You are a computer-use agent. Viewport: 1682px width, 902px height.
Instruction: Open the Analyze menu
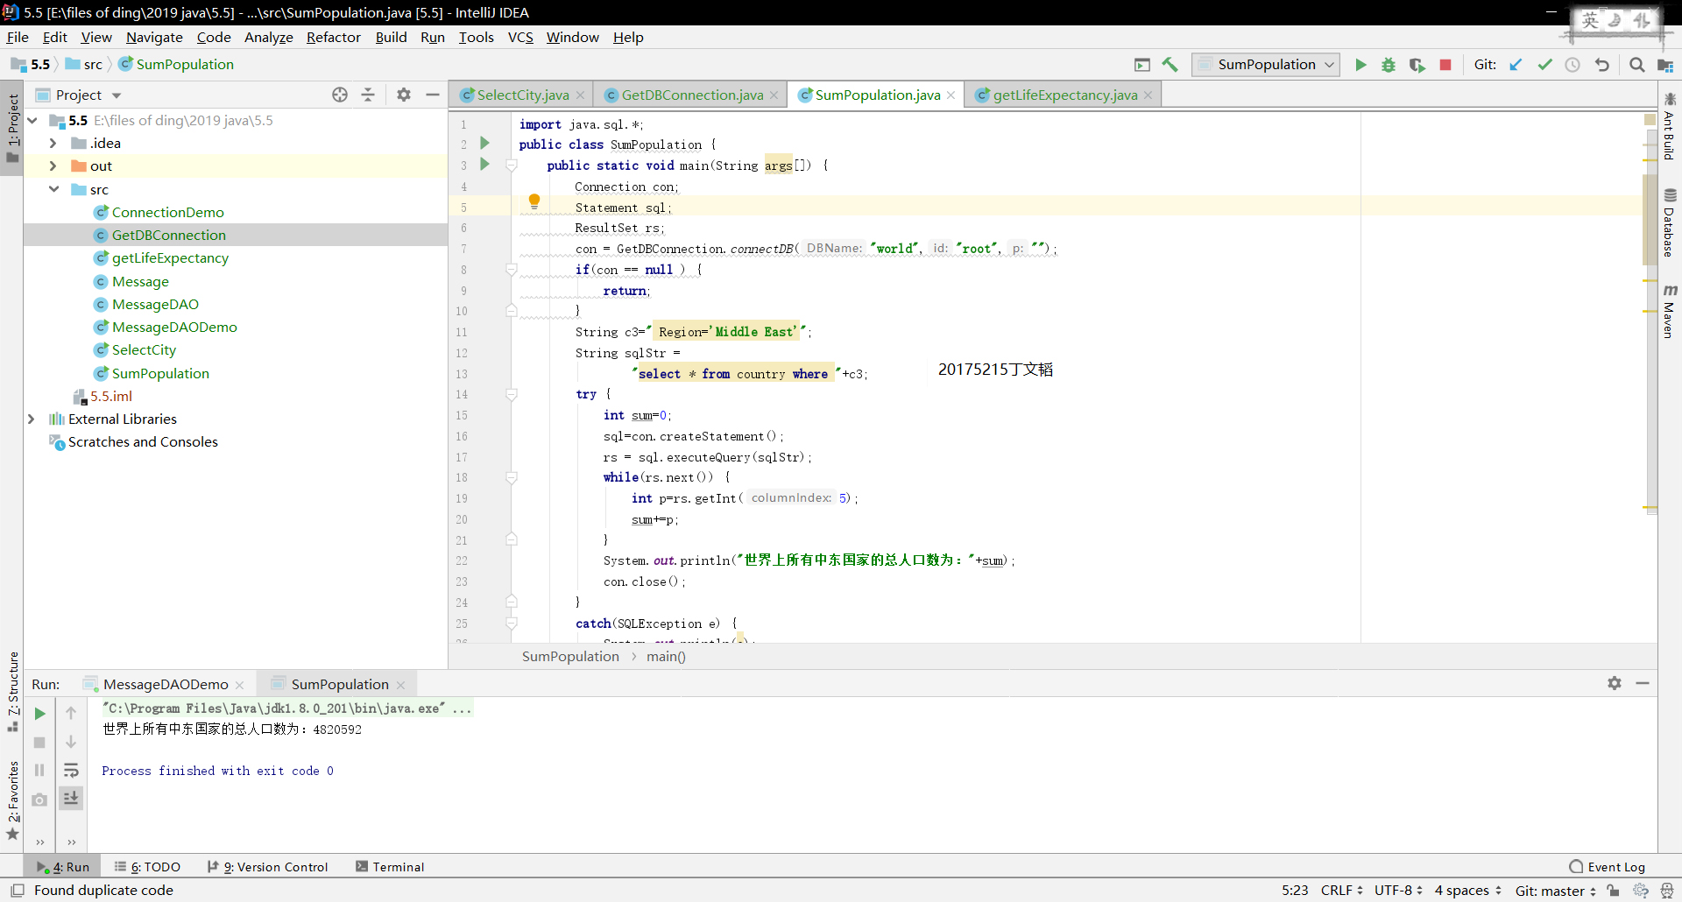point(268,38)
